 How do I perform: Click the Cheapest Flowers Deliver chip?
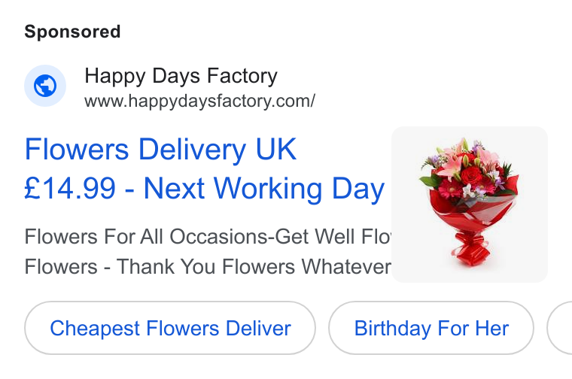(170, 328)
